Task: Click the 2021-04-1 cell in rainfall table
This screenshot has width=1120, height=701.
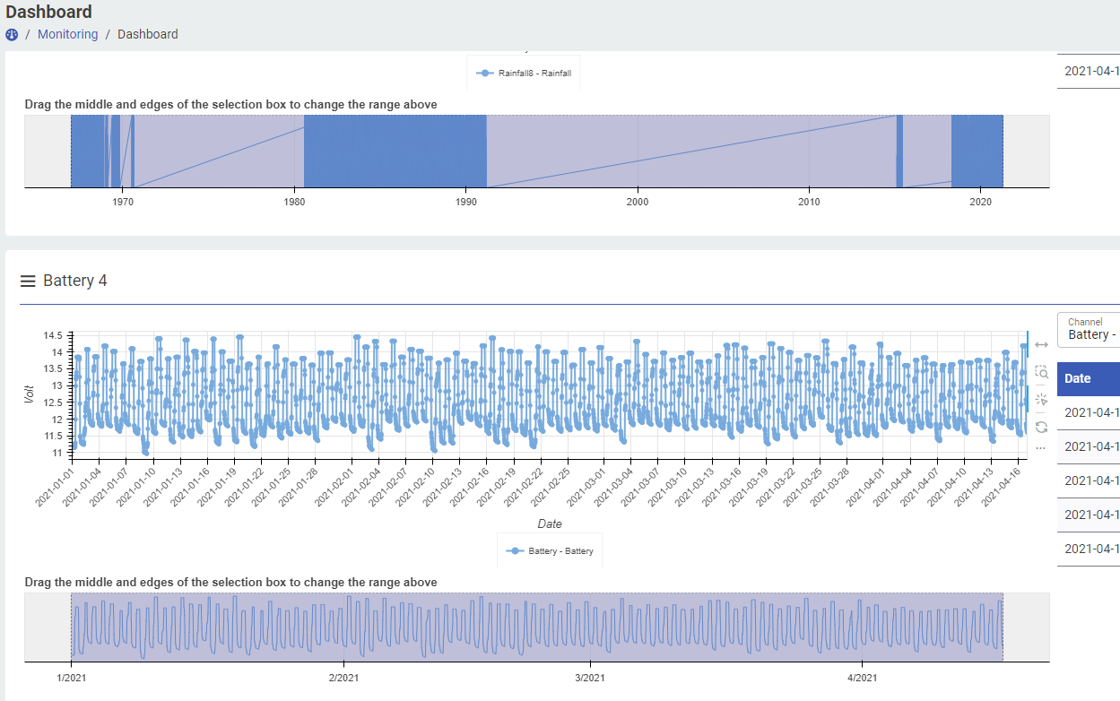Action: point(1089,72)
